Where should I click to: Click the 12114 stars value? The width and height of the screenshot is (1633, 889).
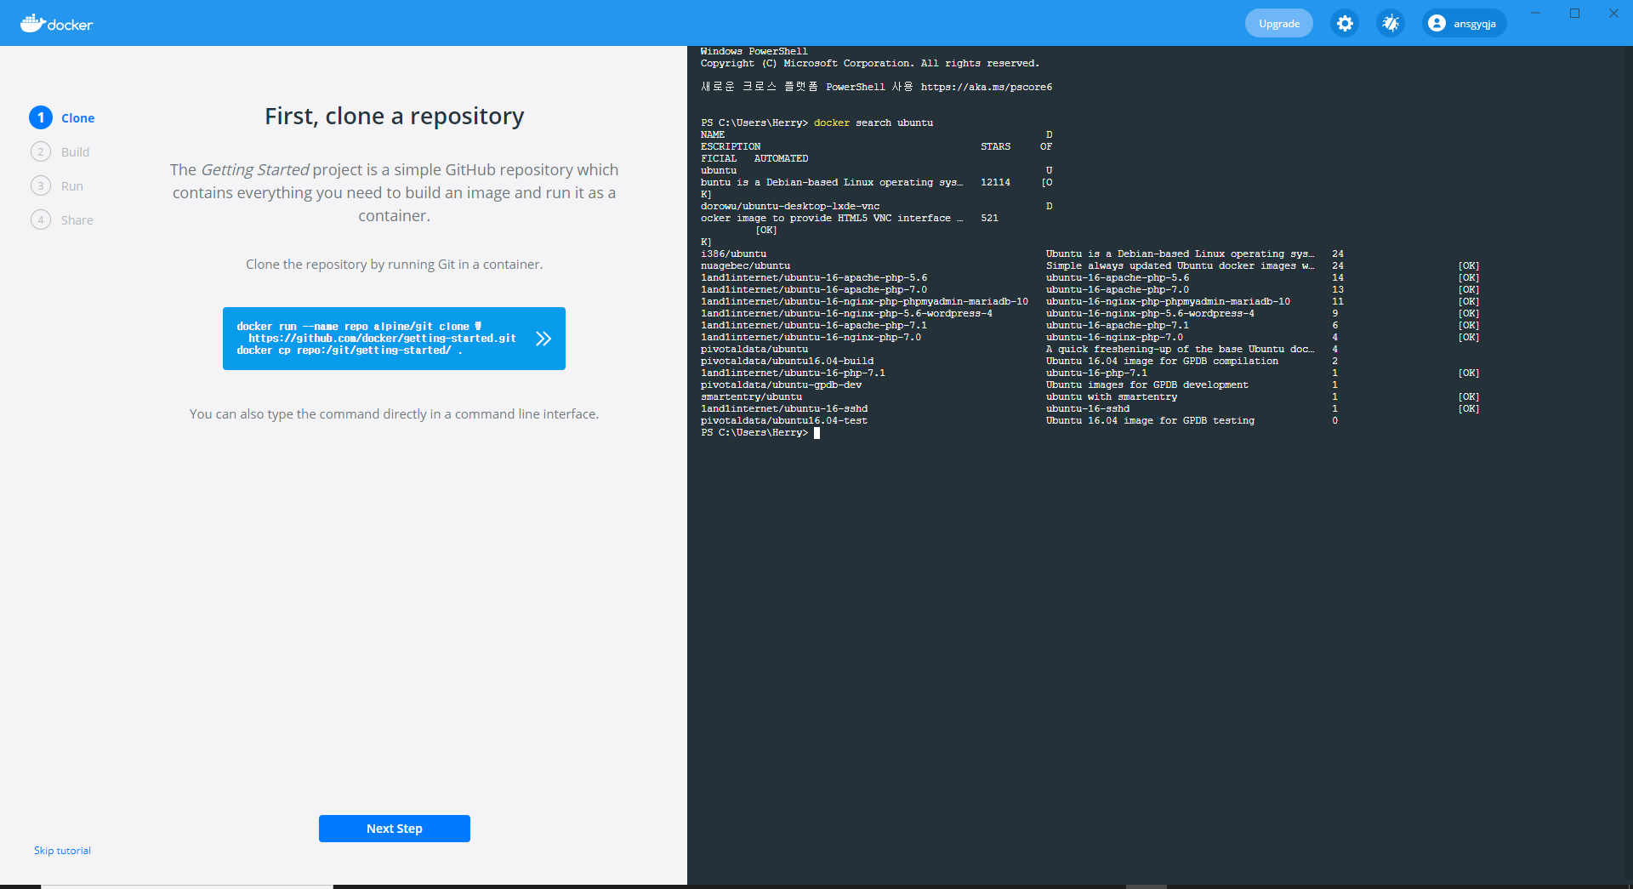(x=995, y=182)
